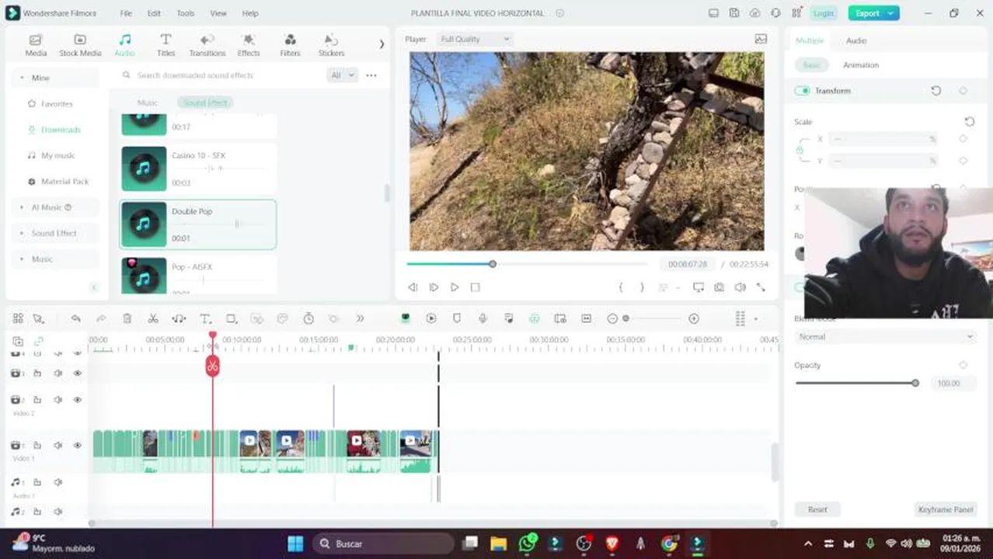Image resolution: width=993 pixels, height=559 pixels.
Task: Select the Double Pop sound thumbnail
Action: 144,224
